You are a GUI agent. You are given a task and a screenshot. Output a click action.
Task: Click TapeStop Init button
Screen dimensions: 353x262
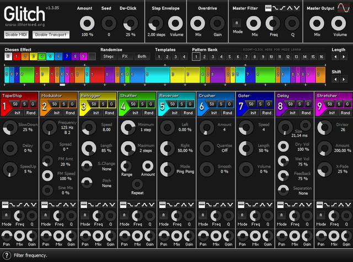pyautogui.click(x=17, y=113)
